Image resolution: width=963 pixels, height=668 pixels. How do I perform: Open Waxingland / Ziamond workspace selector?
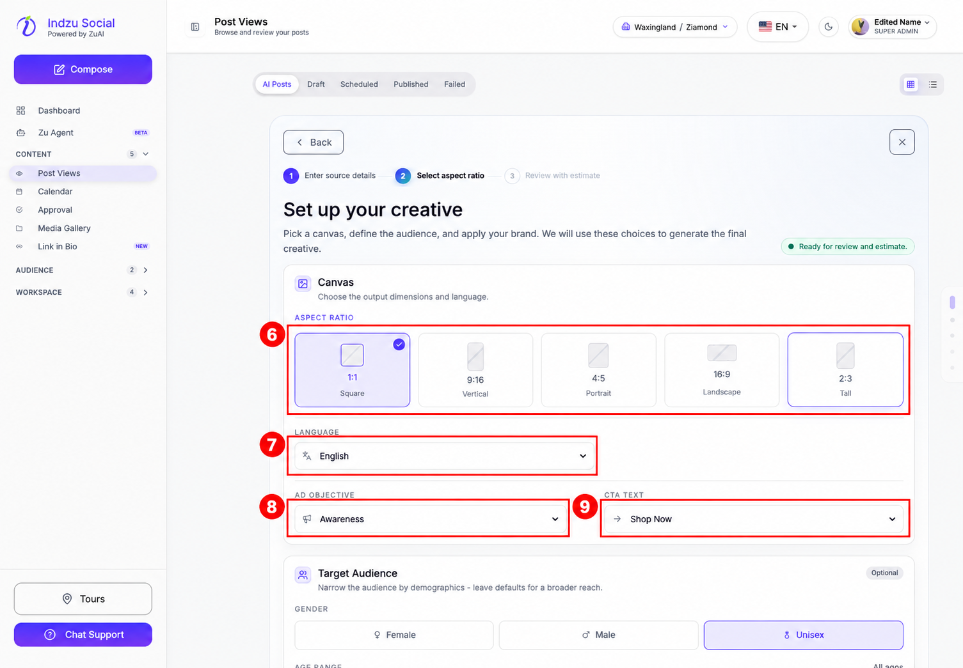675,27
